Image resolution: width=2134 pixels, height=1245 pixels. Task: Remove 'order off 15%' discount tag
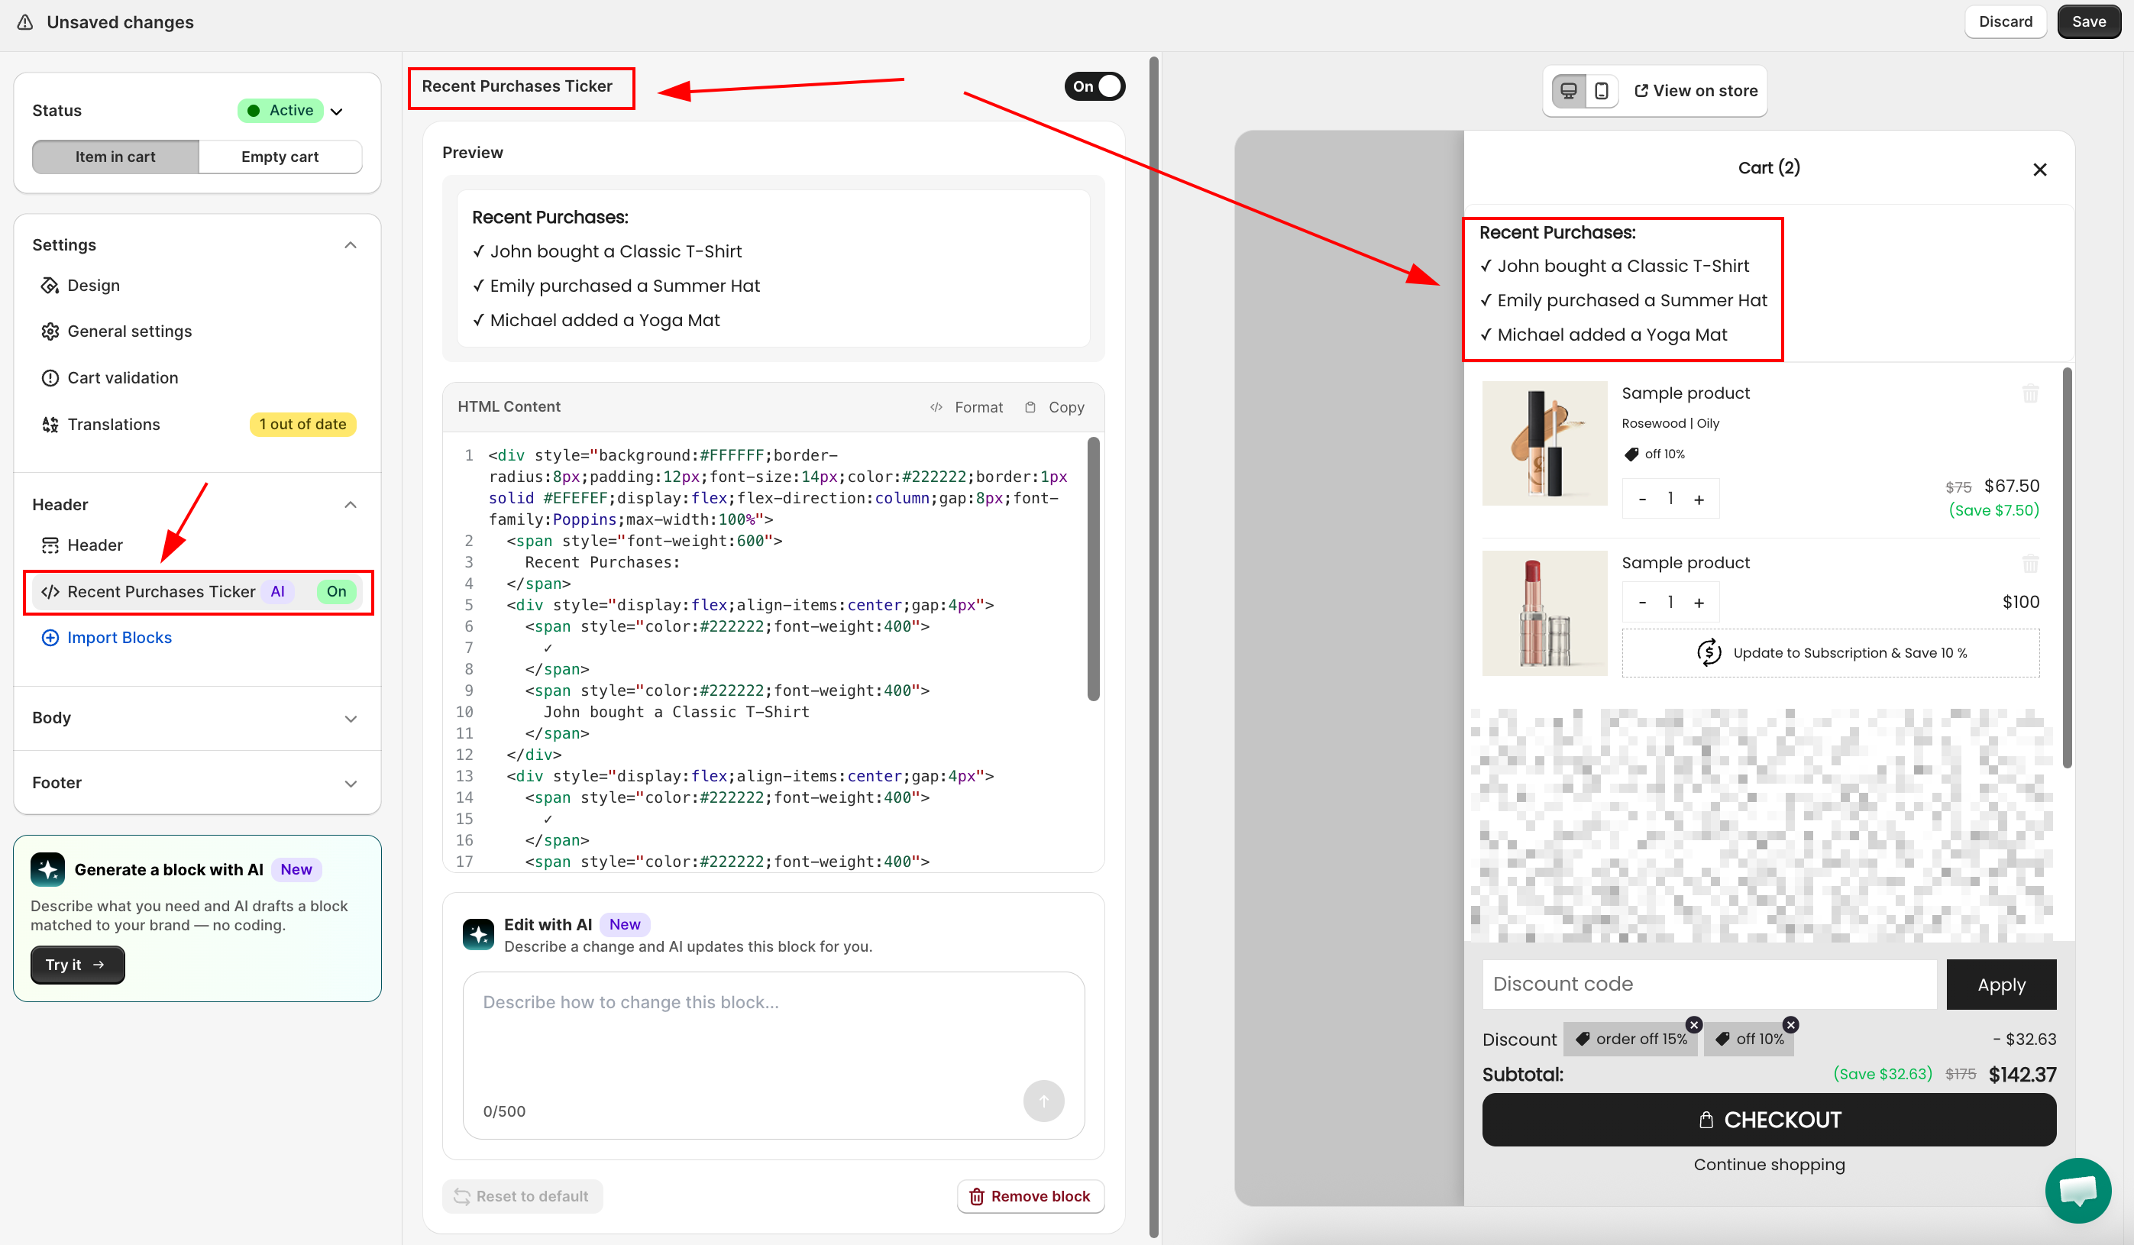click(1693, 1024)
